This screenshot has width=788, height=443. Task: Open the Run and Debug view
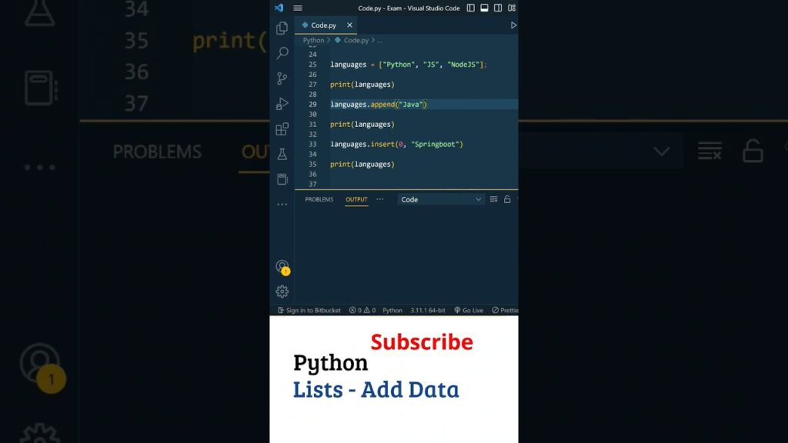click(282, 104)
